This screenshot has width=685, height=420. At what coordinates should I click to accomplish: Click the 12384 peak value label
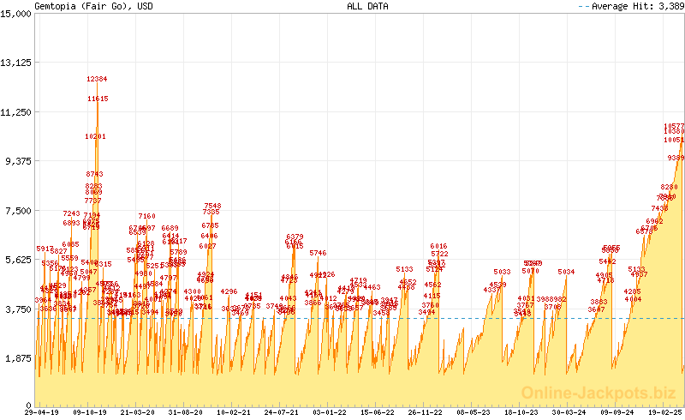click(x=97, y=79)
